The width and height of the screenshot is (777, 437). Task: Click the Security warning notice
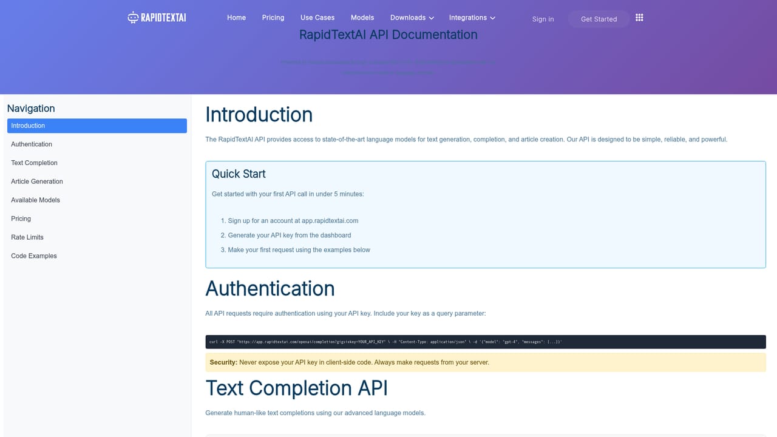pyautogui.click(x=486, y=362)
